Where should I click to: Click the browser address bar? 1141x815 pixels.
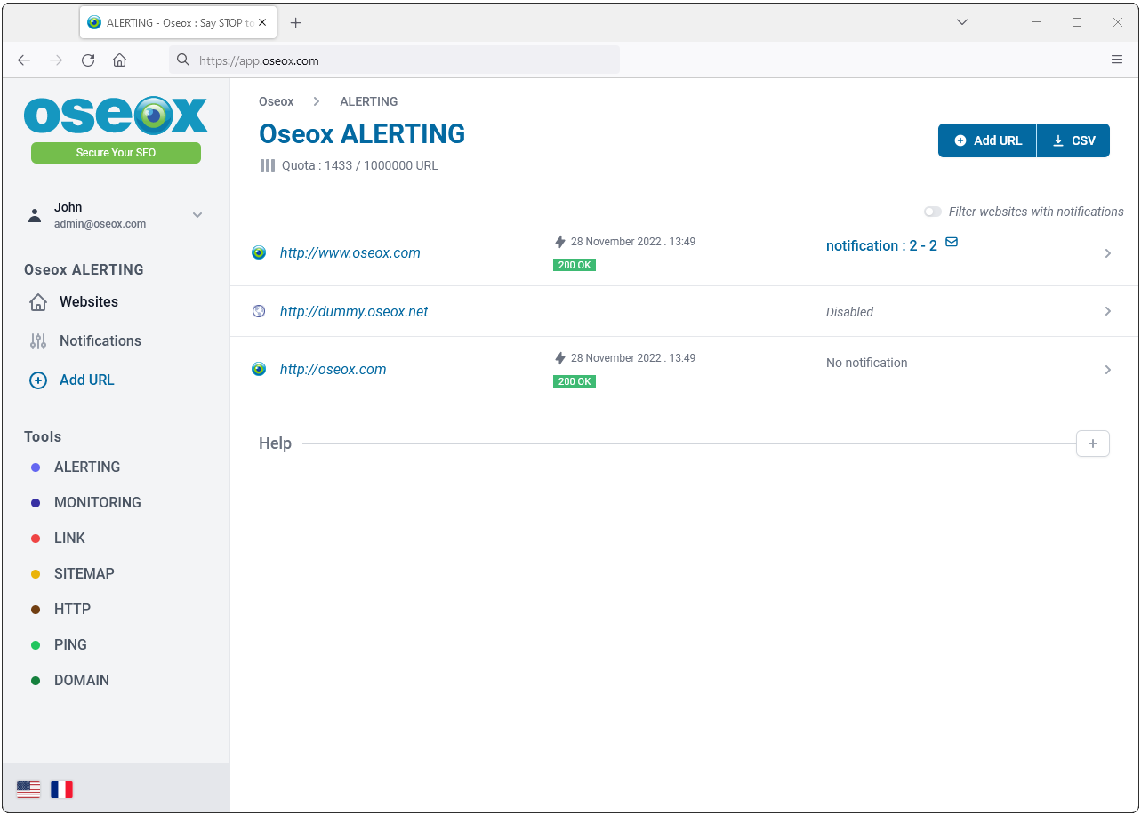point(395,60)
